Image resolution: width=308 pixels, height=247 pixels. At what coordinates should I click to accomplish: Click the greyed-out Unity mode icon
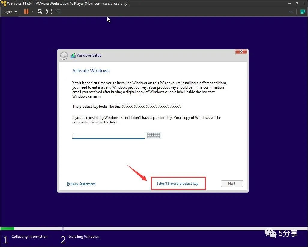click(58, 12)
